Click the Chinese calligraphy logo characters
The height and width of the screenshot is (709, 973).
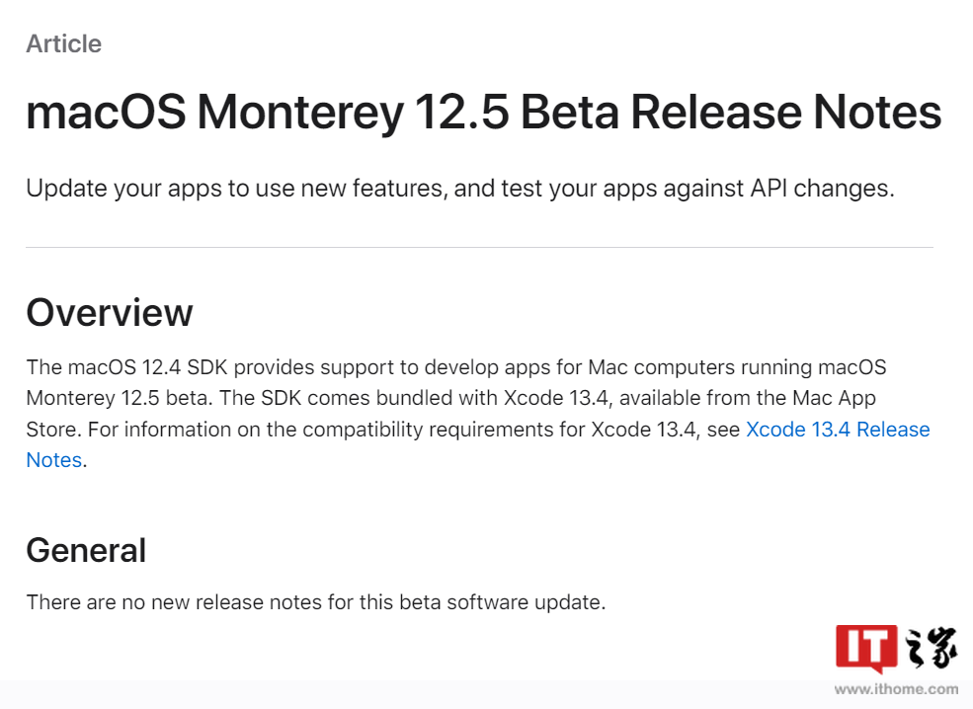[x=931, y=648]
